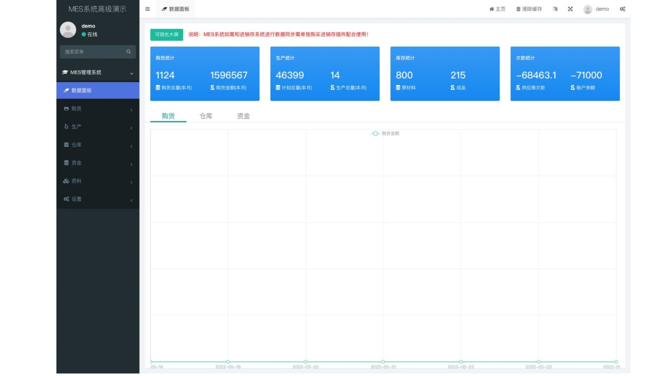Image resolution: width=668 pixels, height=376 pixels.
Task: Open the language switch icon
Action: pyautogui.click(x=555, y=9)
